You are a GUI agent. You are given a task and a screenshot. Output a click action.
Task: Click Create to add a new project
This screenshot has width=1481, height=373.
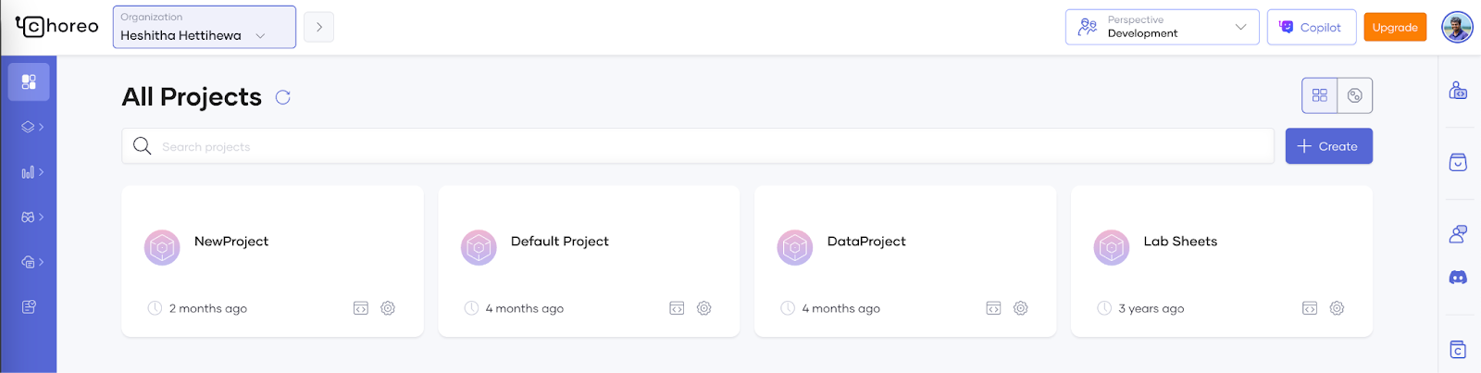point(1328,146)
